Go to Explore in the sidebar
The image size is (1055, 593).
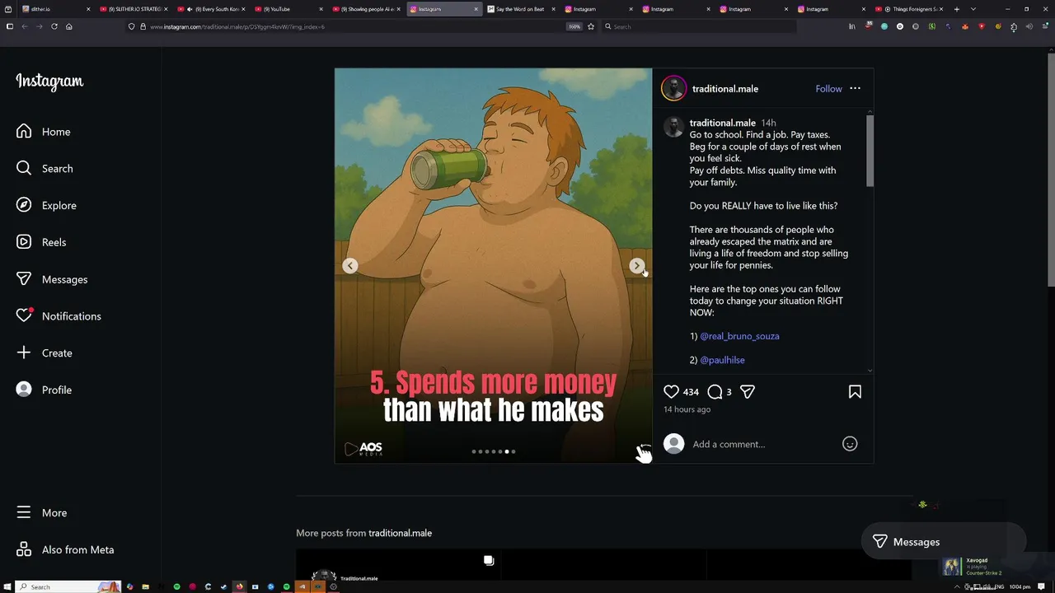(x=46, y=205)
